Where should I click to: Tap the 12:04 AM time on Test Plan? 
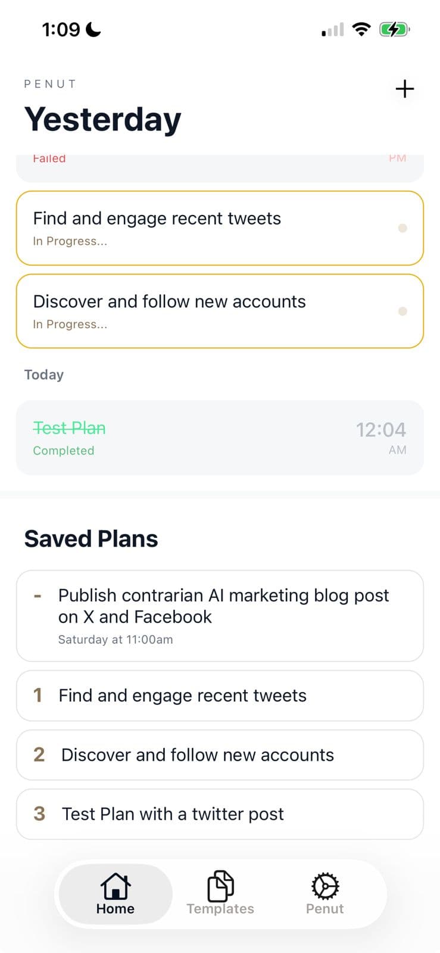pos(381,437)
